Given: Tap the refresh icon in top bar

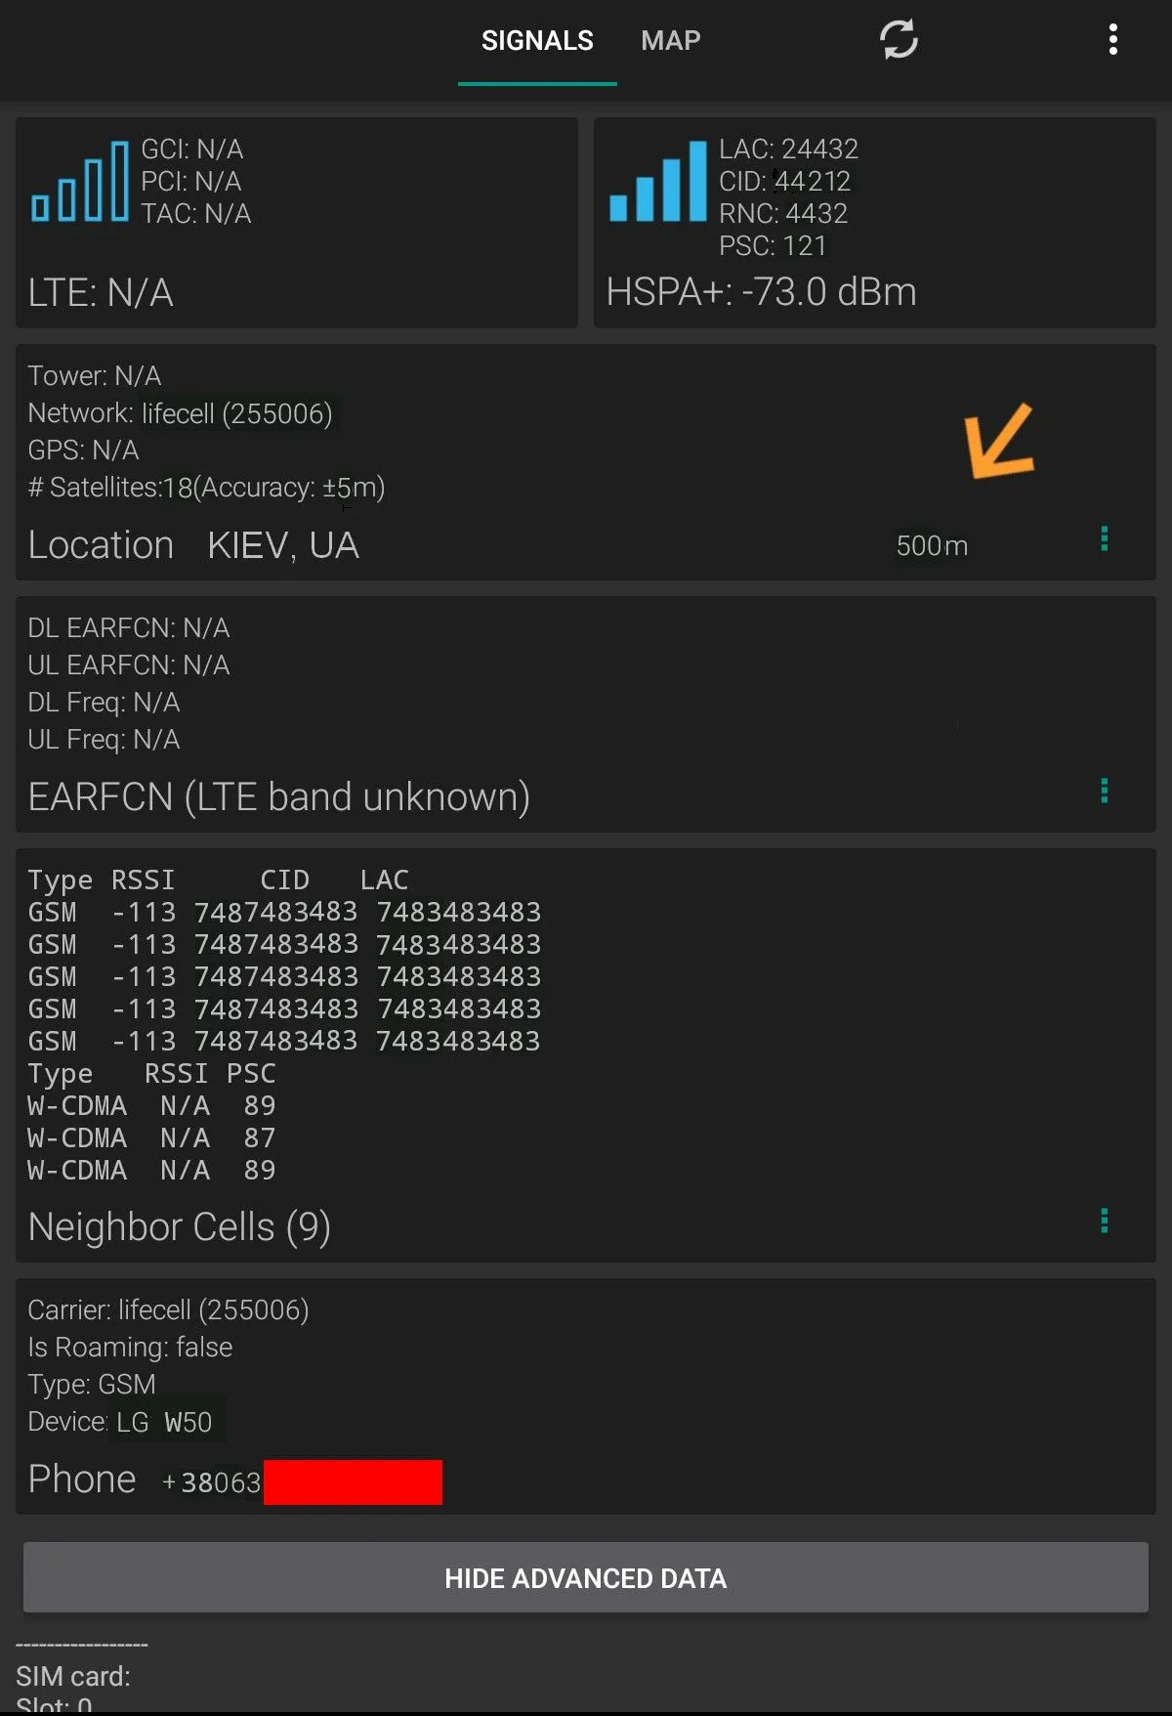Looking at the screenshot, I should point(899,40).
